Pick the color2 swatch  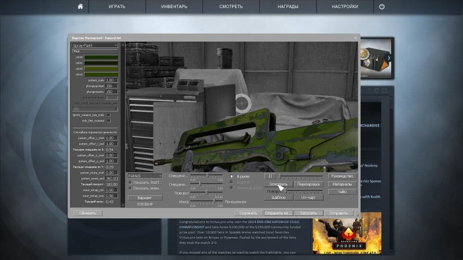(101, 69)
